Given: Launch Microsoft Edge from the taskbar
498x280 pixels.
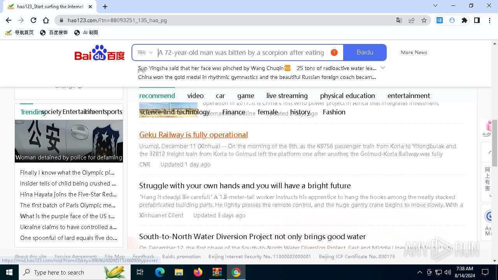Looking at the screenshot, I should [160, 272].
